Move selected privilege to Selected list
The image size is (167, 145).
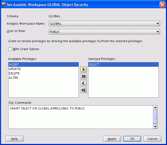83,69
